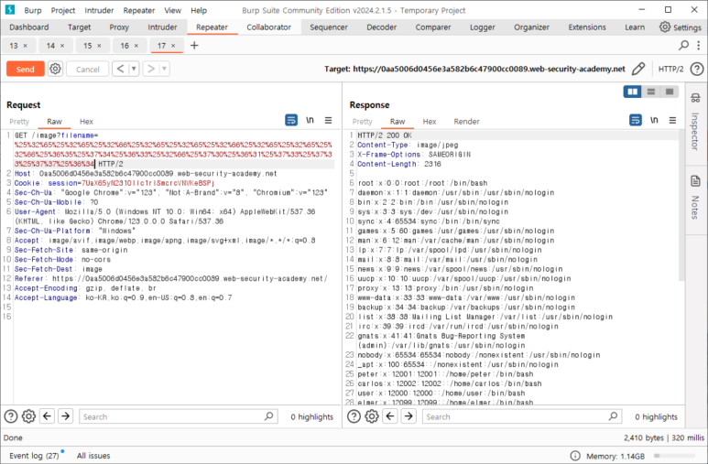The height and width of the screenshot is (464, 708).
Task: Click the response magnifier search-submit icon
Action: [x=613, y=416]
